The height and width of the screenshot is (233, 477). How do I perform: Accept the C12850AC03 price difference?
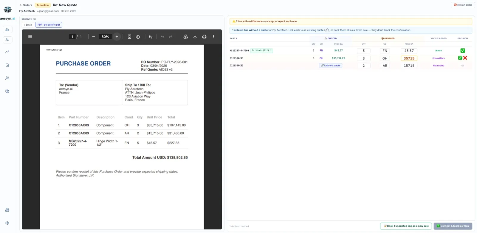(460, 58)
